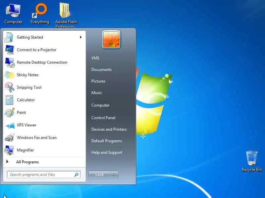Launch Magnifier by its label
Viewport: 265px width, 198px height.
(26, 150)
